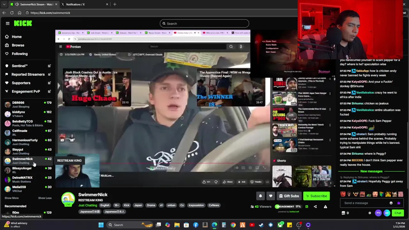The height and width of the screenshot is (230, 409).
Task: Open BeloBettyTCG channel in sidebar
Action: [x=28, y=123]
